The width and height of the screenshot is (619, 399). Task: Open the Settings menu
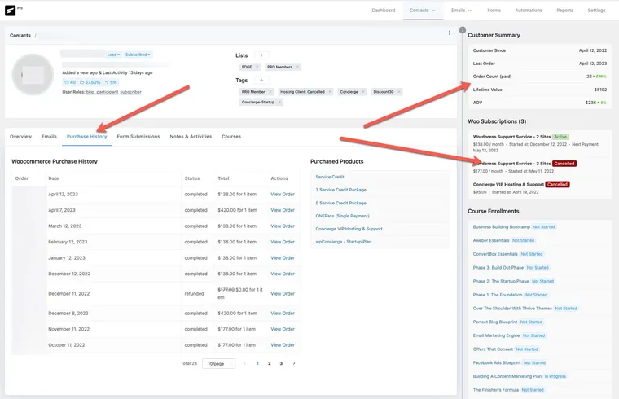[596, 11]
